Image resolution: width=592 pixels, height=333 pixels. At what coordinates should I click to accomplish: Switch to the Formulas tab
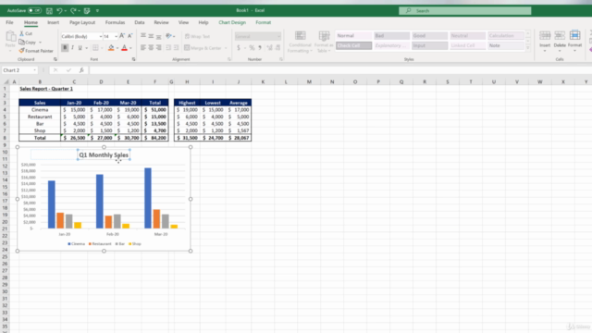click(x=115, y=22)
